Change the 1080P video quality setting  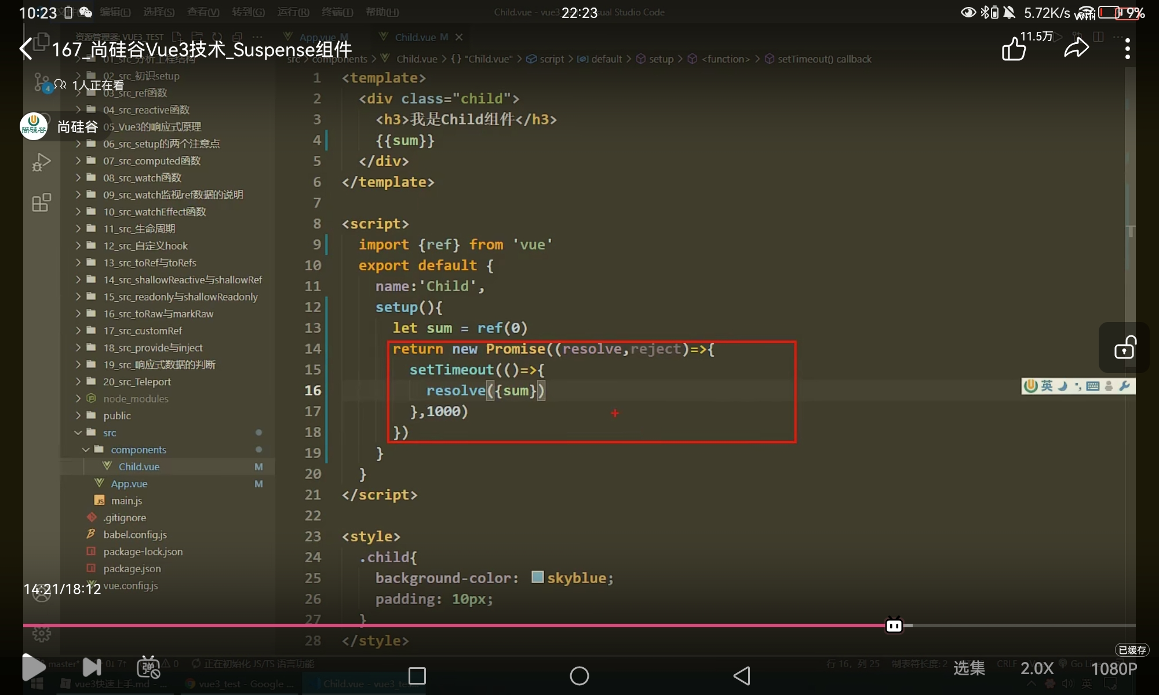pyautogui.click(x=1114, y=669)
